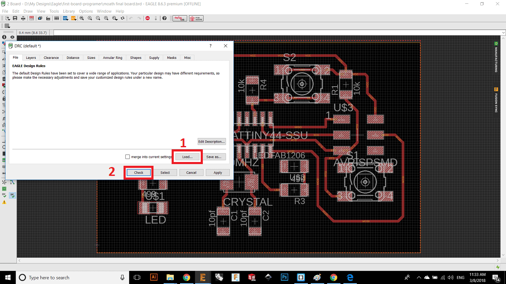Open the Options menu
The width and height of the screenshot is (506, 284).
tap(86, 11)
